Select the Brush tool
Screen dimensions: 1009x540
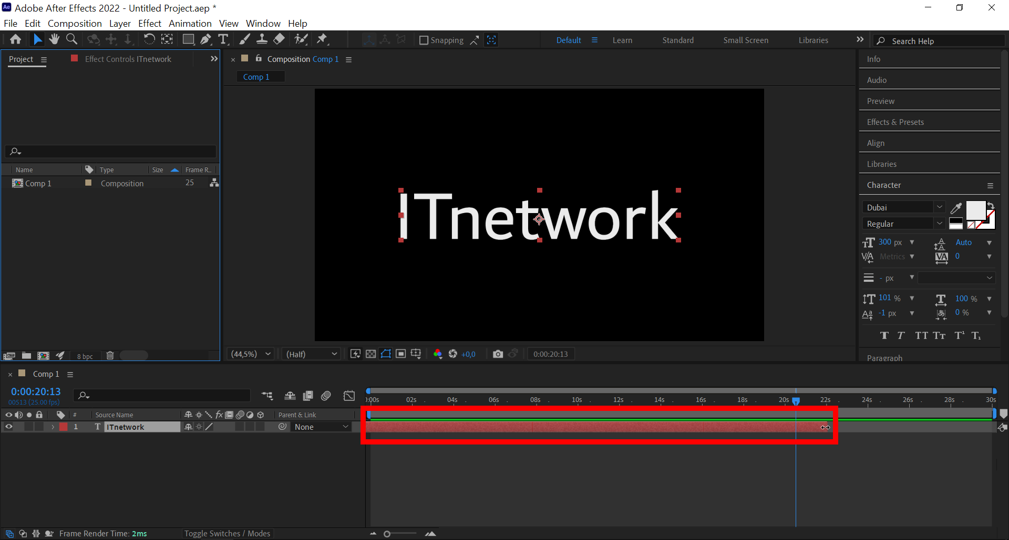[244, 39]
